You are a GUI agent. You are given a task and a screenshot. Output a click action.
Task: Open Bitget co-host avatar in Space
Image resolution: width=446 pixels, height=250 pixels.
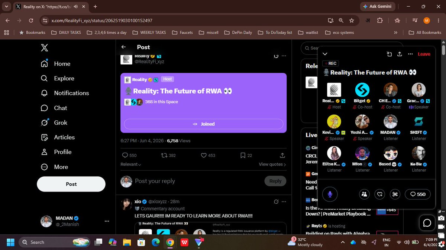coord(362,90)
